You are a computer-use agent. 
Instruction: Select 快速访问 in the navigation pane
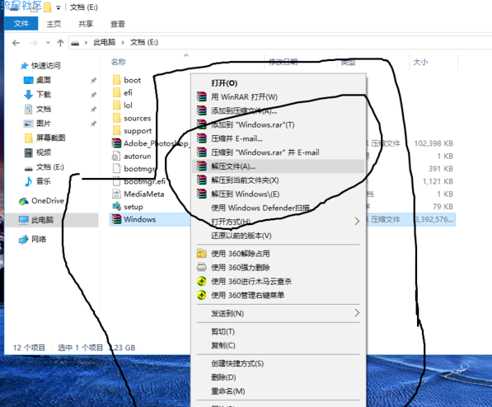point(46,66)
